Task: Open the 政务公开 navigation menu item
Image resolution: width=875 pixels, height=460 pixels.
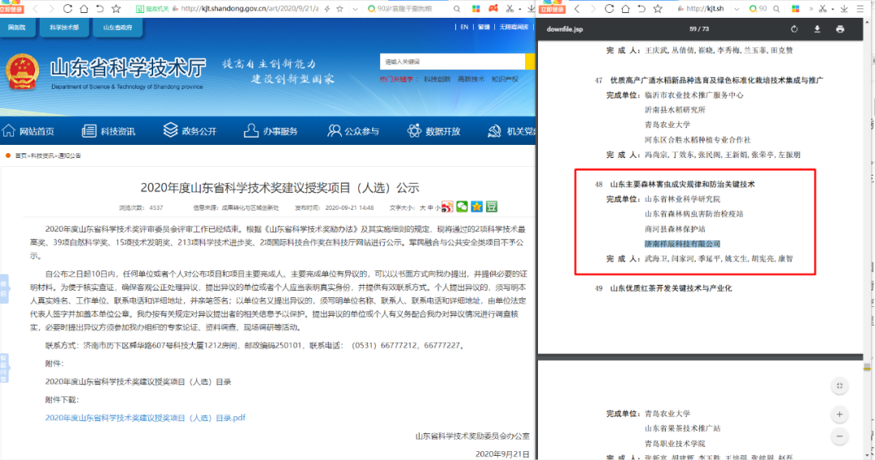Action: 190,131
